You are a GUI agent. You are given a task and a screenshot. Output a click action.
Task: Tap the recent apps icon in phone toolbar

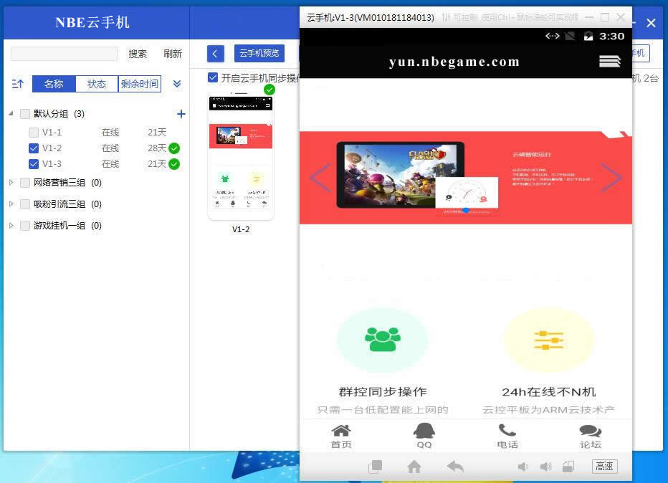(x=375, y=467)
